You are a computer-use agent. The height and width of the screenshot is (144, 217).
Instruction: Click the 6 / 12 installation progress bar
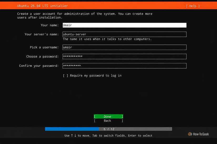[x=108, y=129]
